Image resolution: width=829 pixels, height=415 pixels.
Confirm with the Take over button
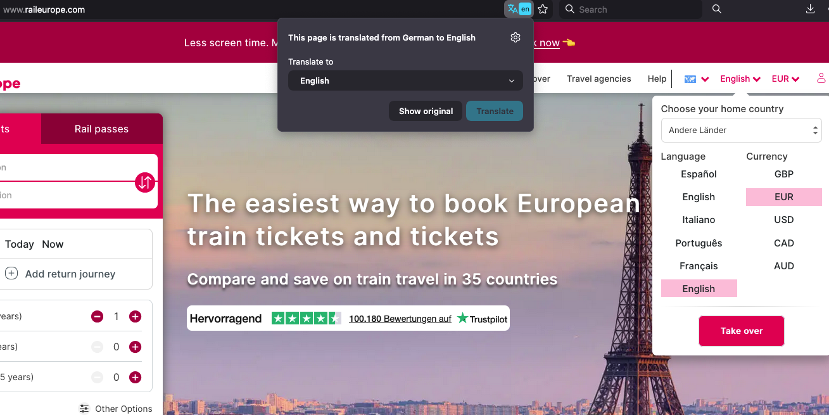point(742,331)
